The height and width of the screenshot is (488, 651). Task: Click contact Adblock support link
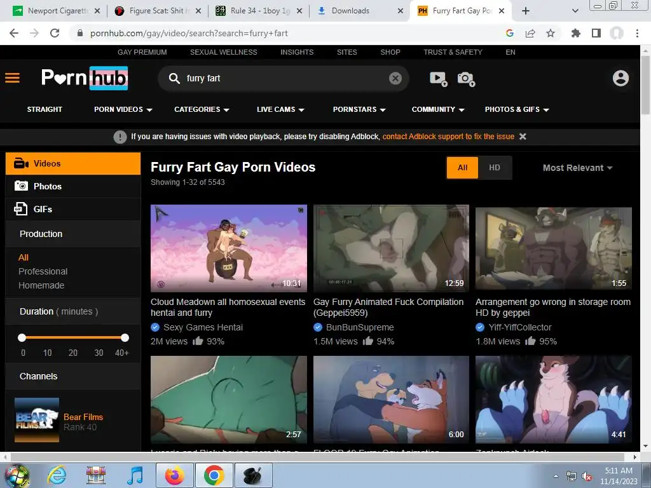(x=448, y=137)
